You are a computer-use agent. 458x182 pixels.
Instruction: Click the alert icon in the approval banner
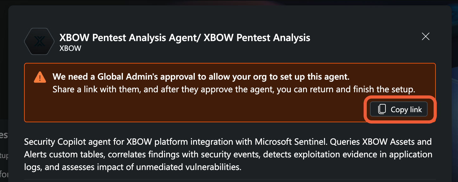click(x=40, y=77)
